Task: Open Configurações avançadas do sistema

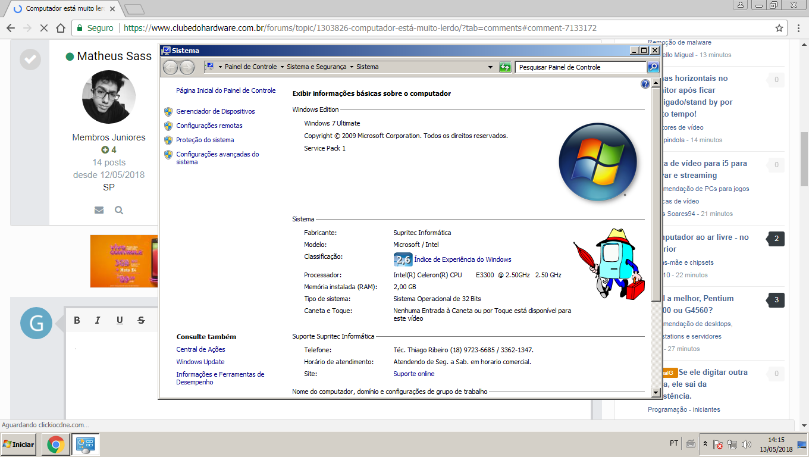Action: tap(218, 158)
